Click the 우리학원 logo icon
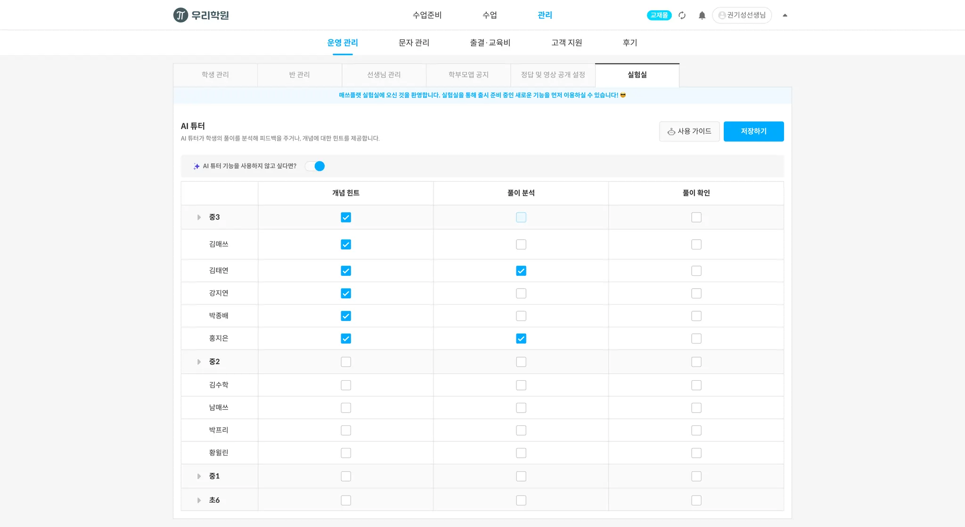Image resolution: width=965 pixels, height=527 pixels. pos(180,15)
